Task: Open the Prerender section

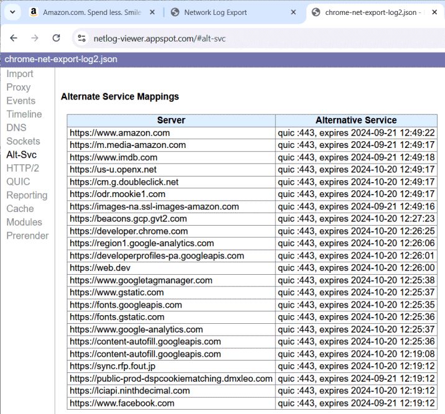Action: click(x=27, y=236)
